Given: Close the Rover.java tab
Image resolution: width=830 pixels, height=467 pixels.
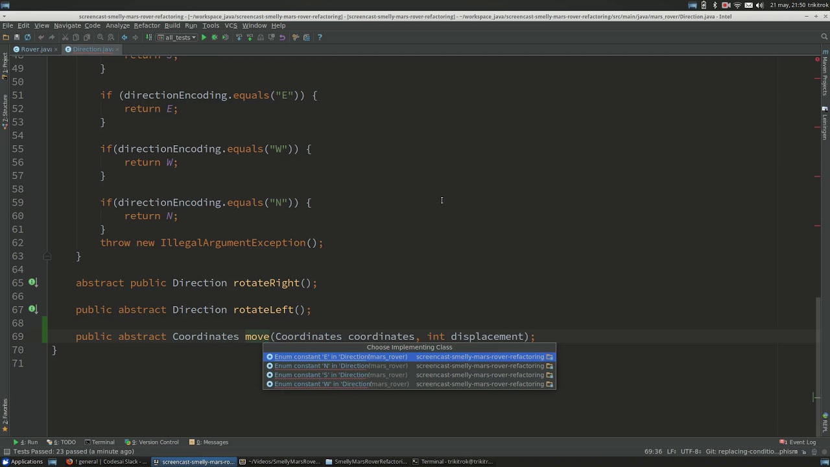Looking at the screenshot, I should (56, 49).
